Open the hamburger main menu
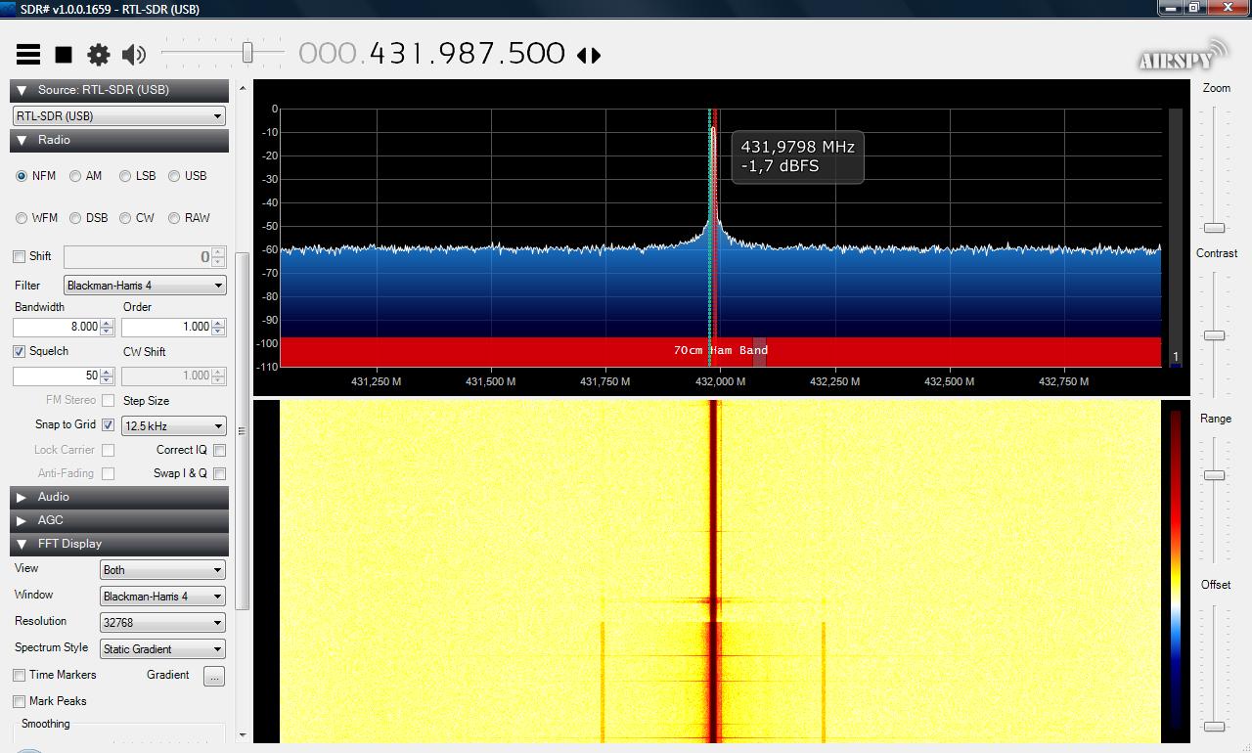The image size is (1252, 753). pos(28,55)
